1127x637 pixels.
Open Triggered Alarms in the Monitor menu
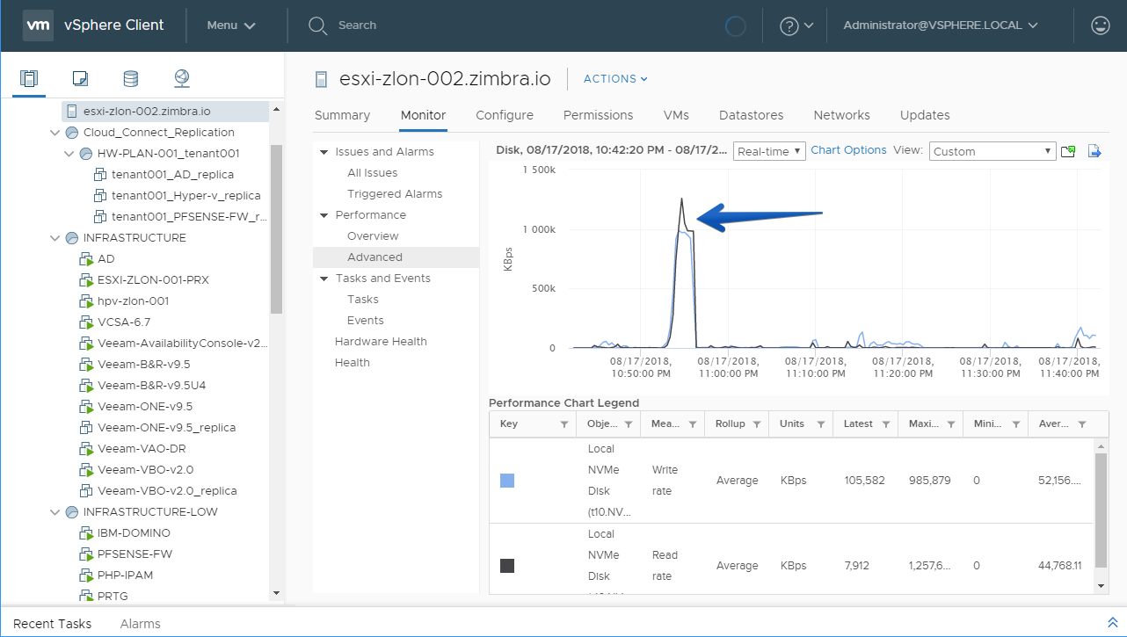(395, 194)
